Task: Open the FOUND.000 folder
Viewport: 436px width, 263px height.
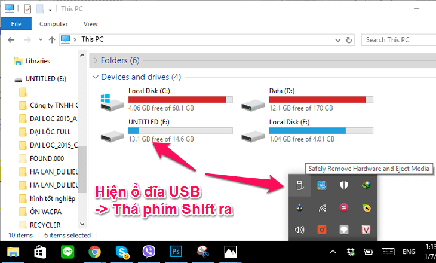Action: [x=41, y=158]
